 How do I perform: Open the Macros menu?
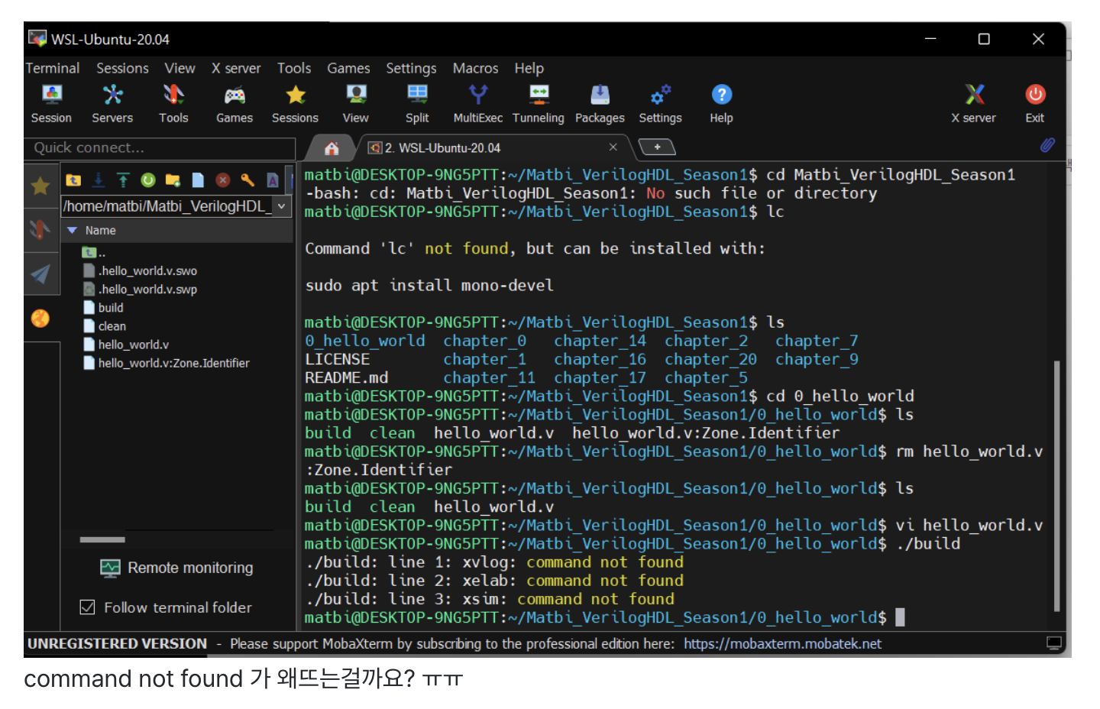point(475,68)
